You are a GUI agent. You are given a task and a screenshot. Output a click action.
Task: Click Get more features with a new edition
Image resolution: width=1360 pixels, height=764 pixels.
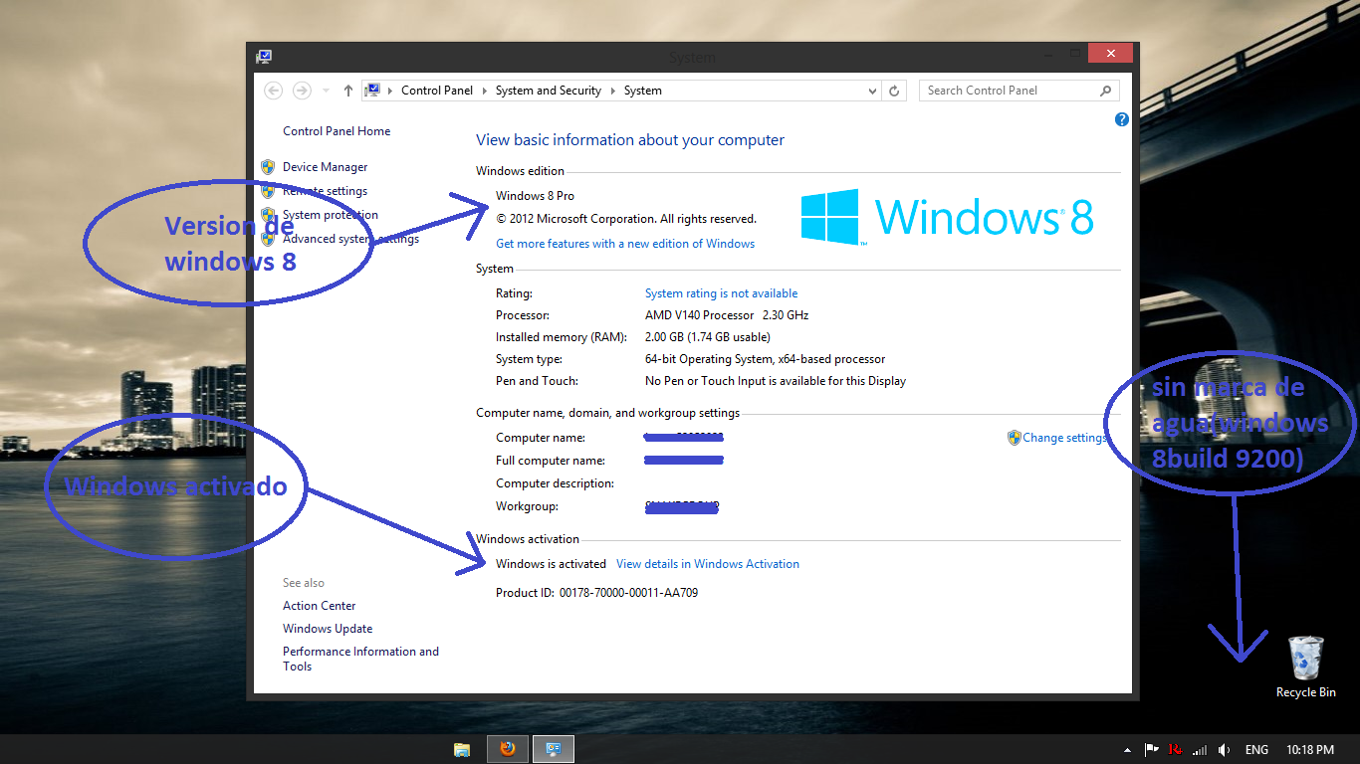tap(625, 243)
